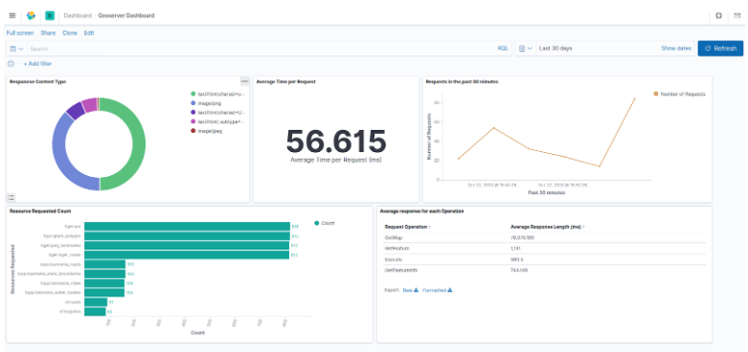Screen dimensions: 748x352
Task: Switch dashboard to Edit mode
Action: pyautogui.click(x=89, y=33)
